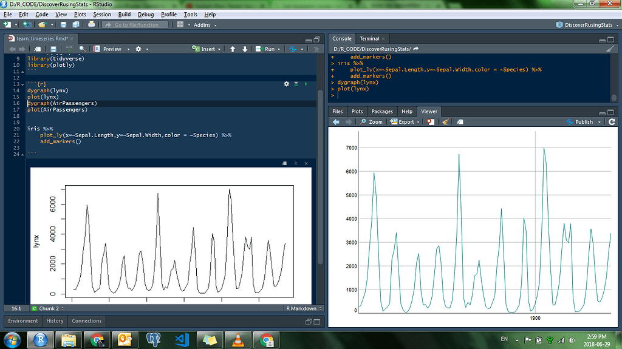Click the Run button
The image size is (622, 349).
coord(265,49)
